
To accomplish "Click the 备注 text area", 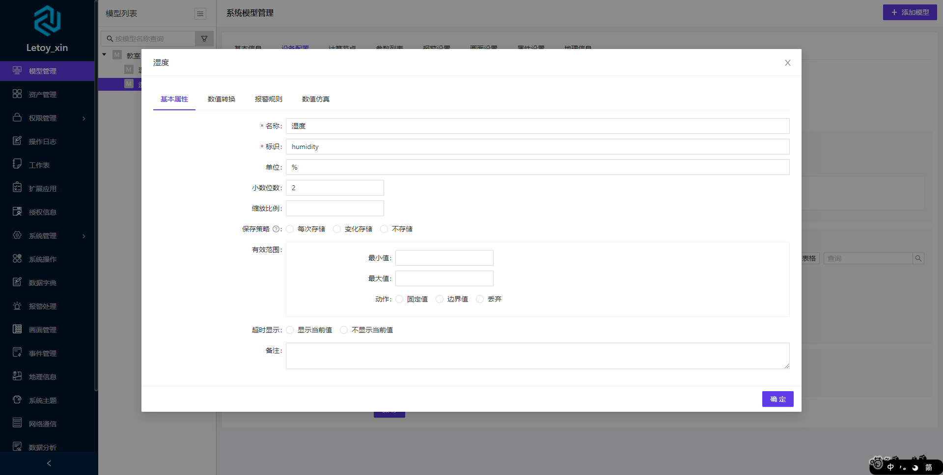I will pyautogui.click(x=538, y=356).
